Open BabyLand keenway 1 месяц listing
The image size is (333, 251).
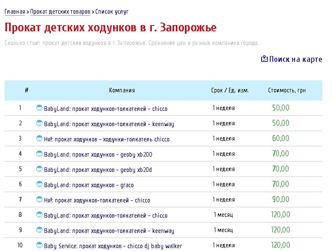pos(109,231)
